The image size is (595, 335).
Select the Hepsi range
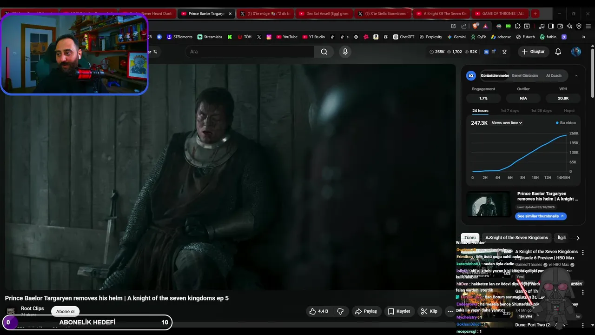(x=569, y=111)
